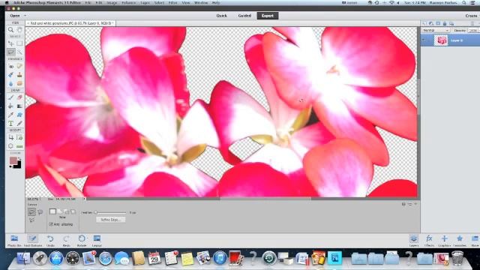Open the blend mode Normal dropdown
The height and width of the screenshot is (270, 480).
436,31
